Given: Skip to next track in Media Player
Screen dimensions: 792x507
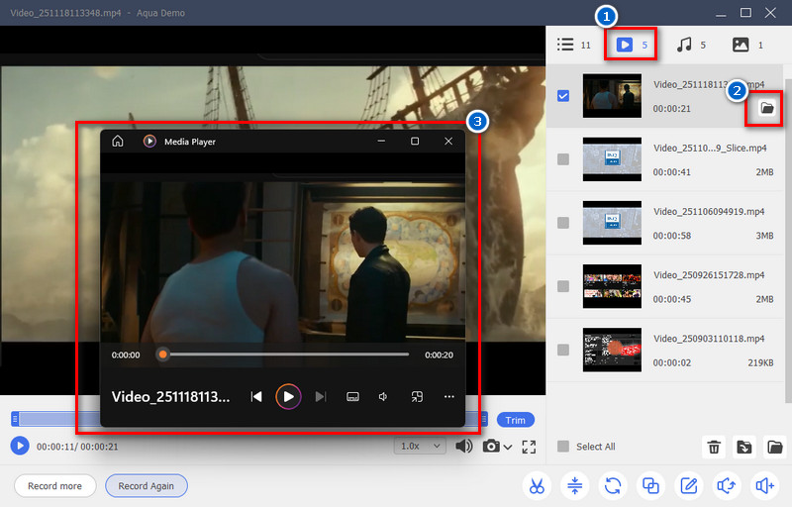Looking at the screenshot, I should [321, 397].
